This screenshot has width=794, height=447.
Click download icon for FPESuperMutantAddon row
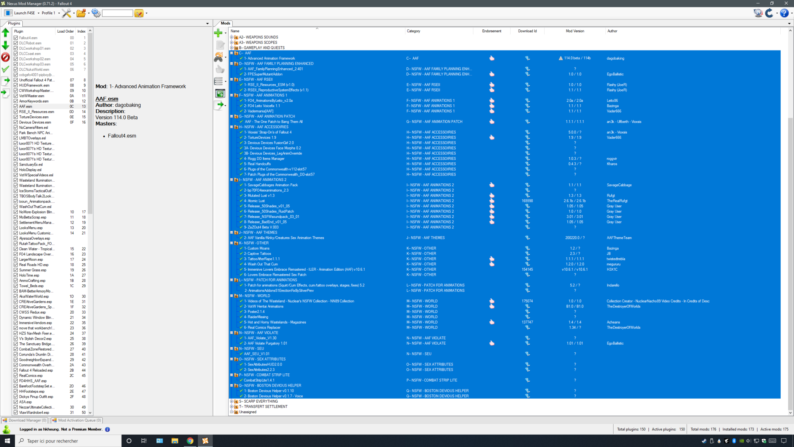[x=527, y=74]
